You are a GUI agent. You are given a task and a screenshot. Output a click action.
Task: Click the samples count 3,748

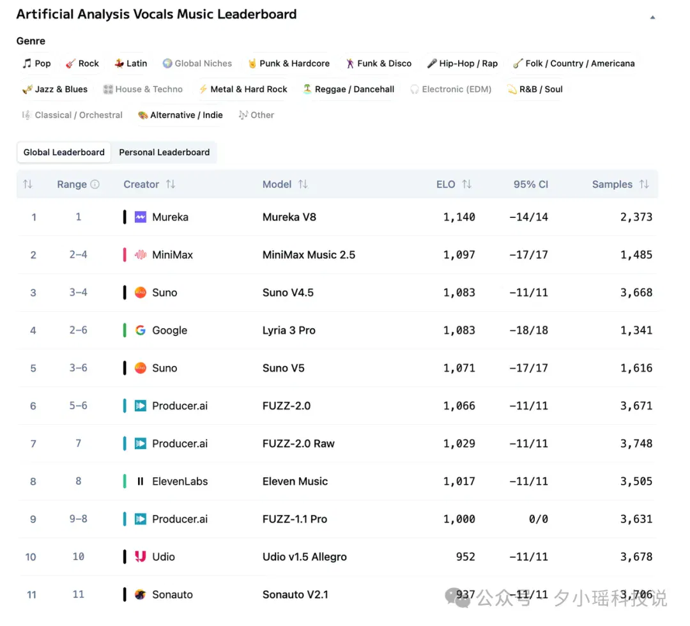(x=636, y=443)
